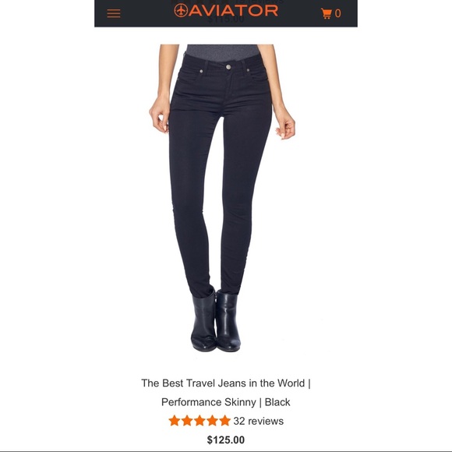The width and height of the screenshot is (452, 452).
Task: Click the jeans waistband button in photo
Action: (x=228, y=67)
